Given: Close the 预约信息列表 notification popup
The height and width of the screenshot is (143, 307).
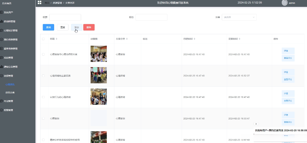Looking at the screenshot, I should [256, 124].
